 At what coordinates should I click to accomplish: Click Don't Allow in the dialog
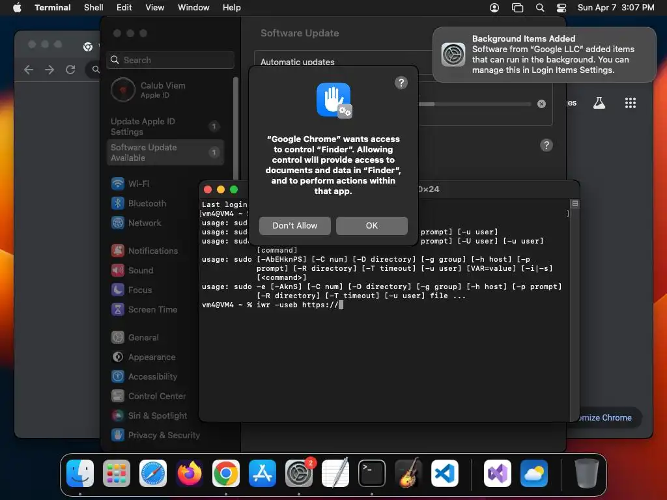pyautogui.click(x=295, y=226)
